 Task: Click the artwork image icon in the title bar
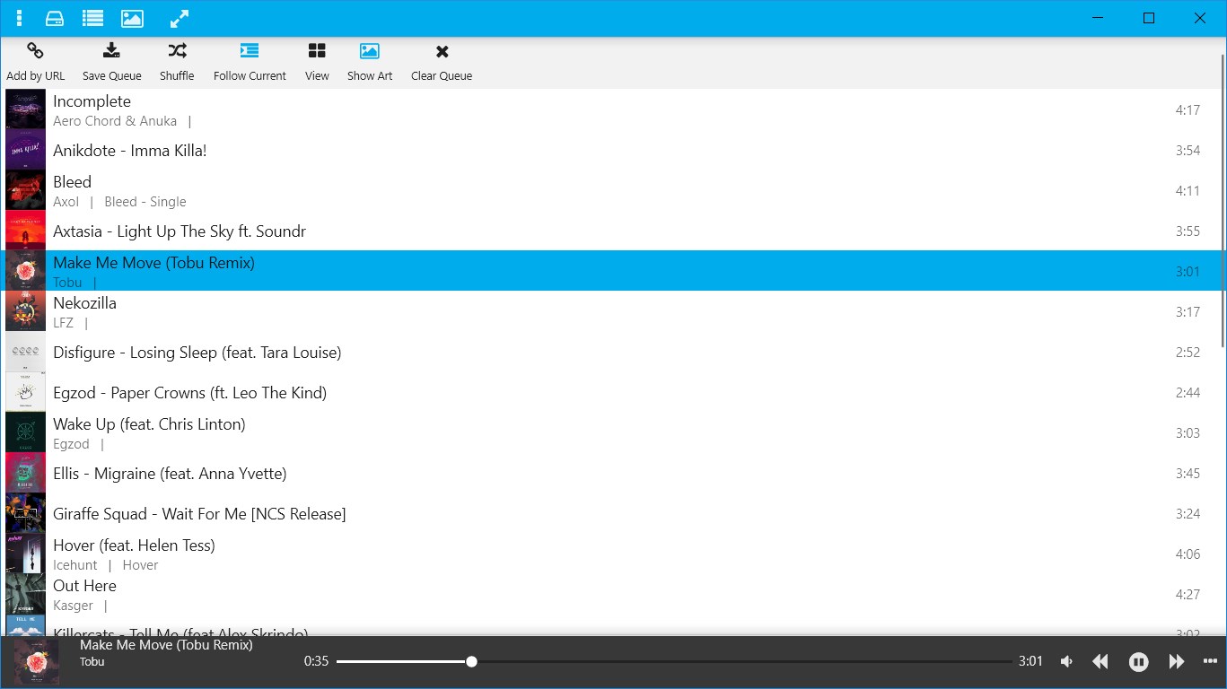click(x=132, y=18)
